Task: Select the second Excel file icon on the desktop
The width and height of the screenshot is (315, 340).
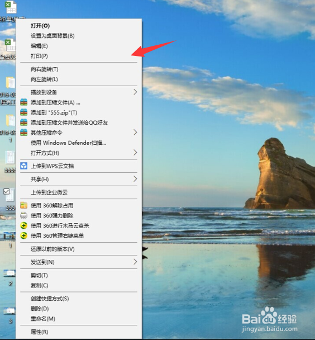Action: tap(11, 45)
